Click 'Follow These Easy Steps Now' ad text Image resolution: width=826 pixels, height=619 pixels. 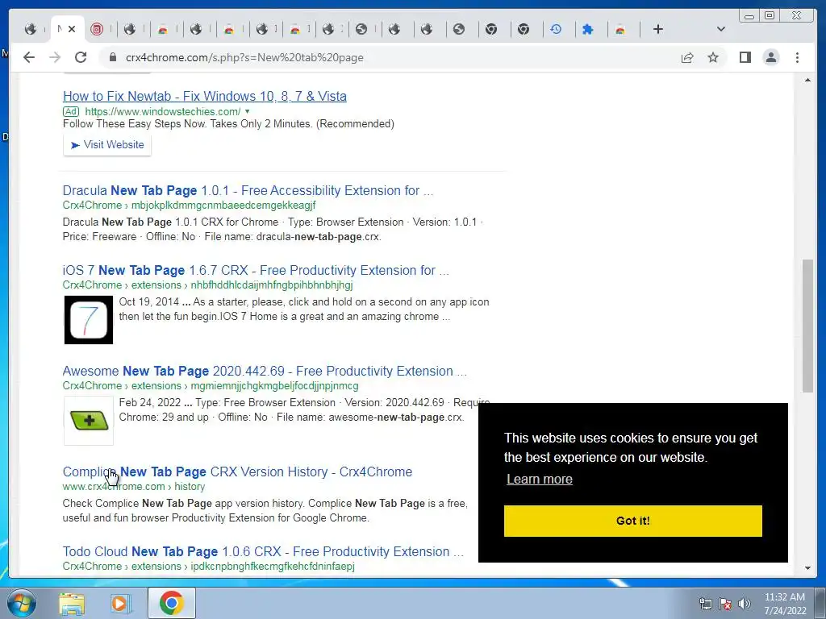point(228,124)
